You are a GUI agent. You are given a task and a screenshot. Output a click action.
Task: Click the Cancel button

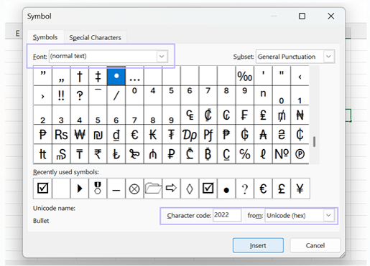click(315, 245)
